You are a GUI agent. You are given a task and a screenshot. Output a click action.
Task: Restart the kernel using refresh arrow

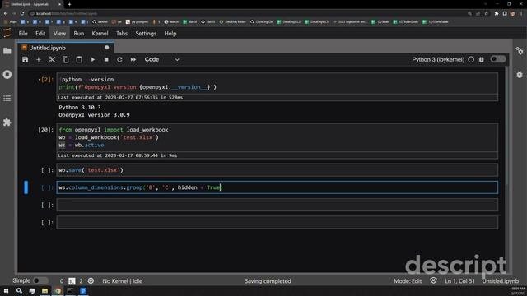click(x=119, y=59)
